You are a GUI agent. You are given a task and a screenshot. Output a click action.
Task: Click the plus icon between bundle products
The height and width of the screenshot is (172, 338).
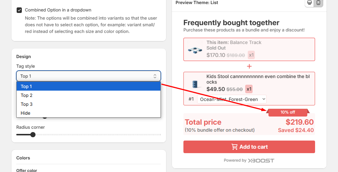tap(249, 66)
